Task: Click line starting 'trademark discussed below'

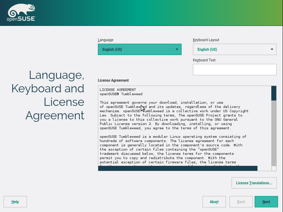Action: 167,154
